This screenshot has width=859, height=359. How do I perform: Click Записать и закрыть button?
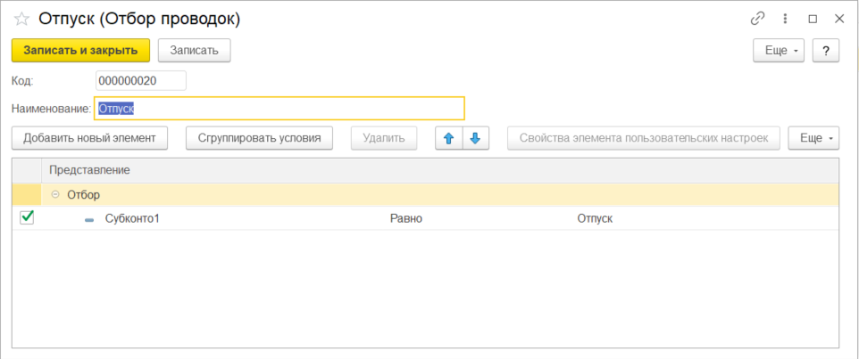click(x=80, y=51)
